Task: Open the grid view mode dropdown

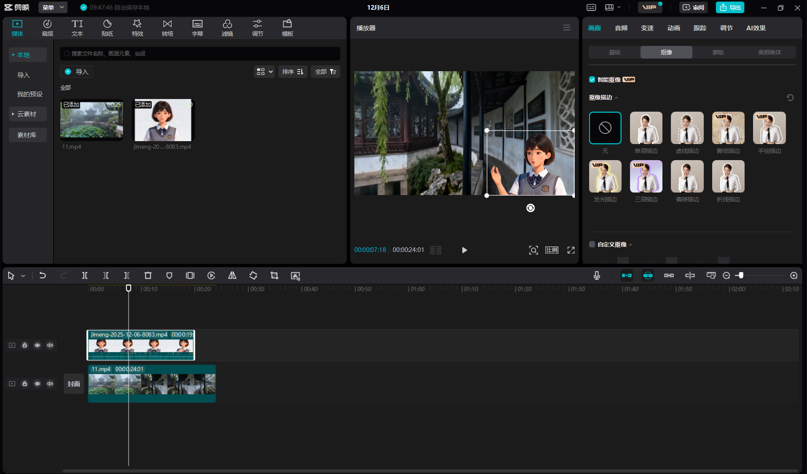Action: (x=265, y=72)
